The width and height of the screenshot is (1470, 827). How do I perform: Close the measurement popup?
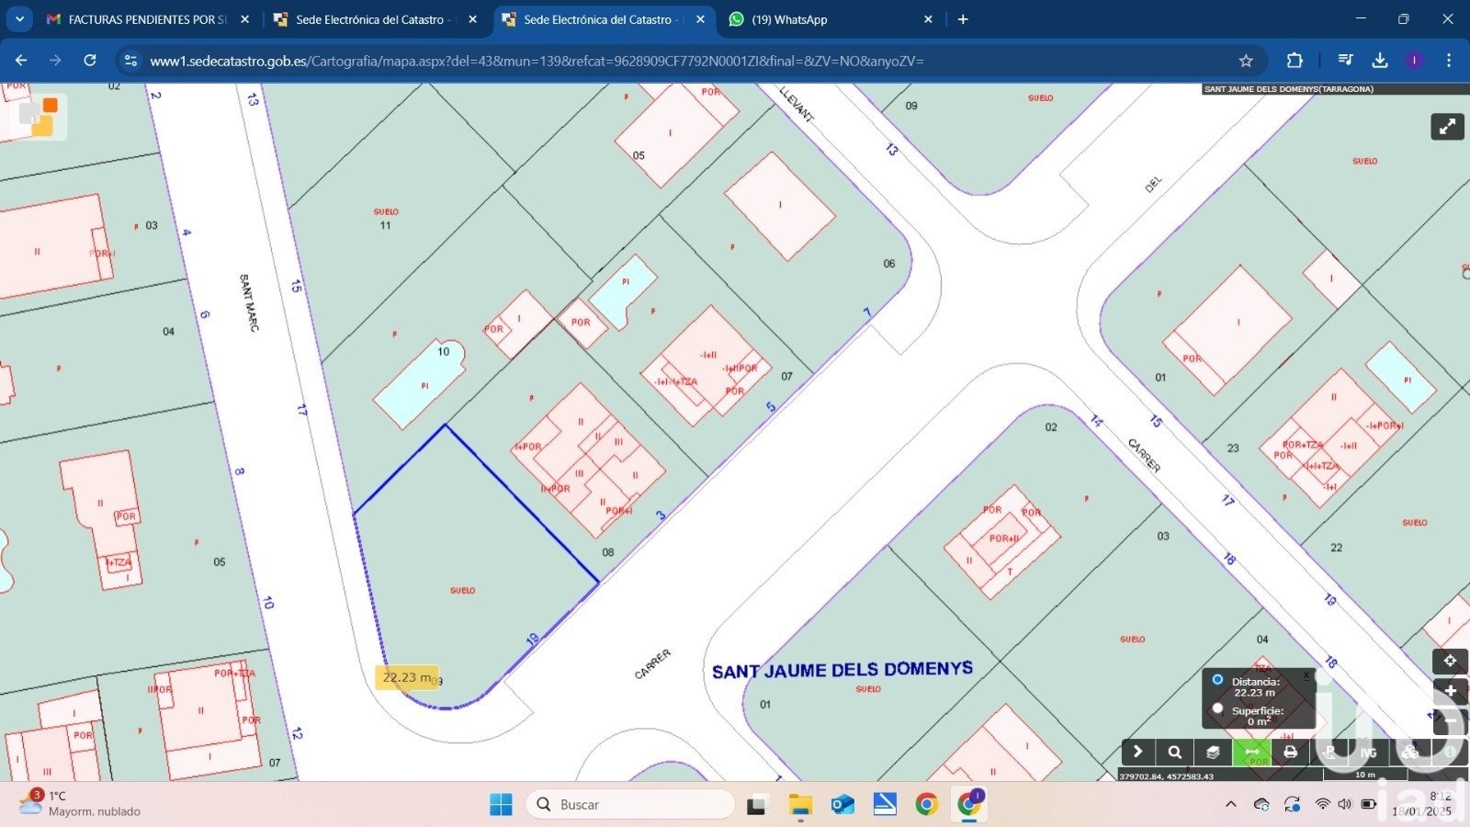(x=1306, y=675)
